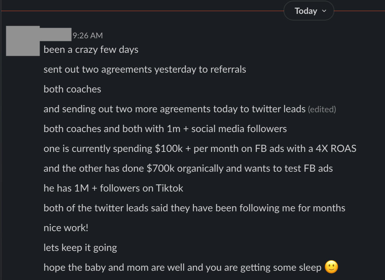Screen dimensions: 385x280
Task: Click the "nice work!" message
Action: tap(66, 228)
